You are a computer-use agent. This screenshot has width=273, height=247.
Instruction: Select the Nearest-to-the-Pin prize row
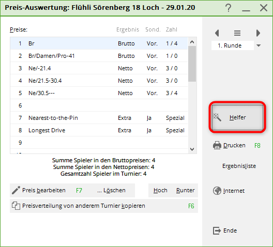pyautogui.click(x=99, y=118)
